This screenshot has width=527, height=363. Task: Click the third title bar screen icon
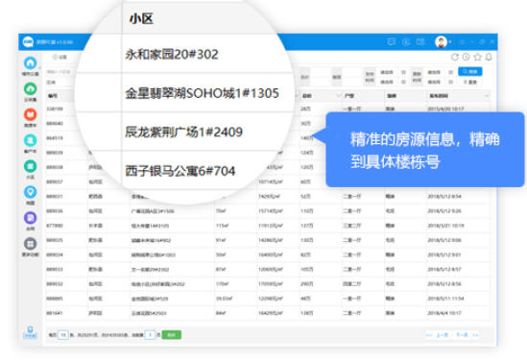[420, 41]
